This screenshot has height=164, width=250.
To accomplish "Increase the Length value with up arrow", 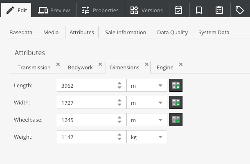I will click(x=119, y=83).
